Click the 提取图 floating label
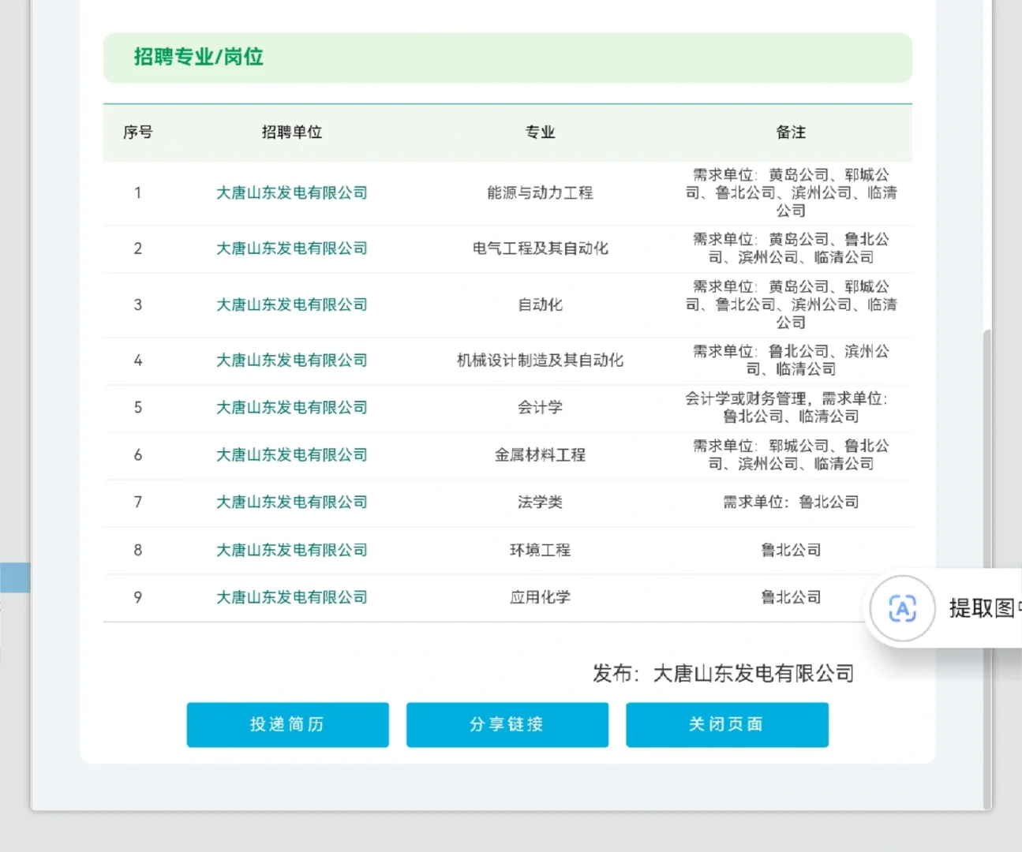This screenshot has height=852, width=1022. tap(985, 608)
